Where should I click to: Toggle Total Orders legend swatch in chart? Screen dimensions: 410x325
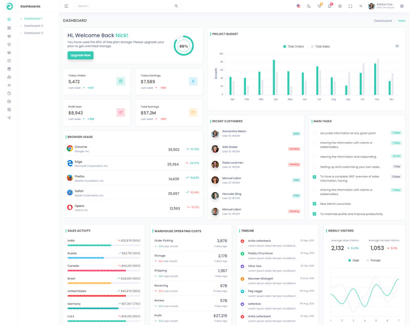coord(284,47)
